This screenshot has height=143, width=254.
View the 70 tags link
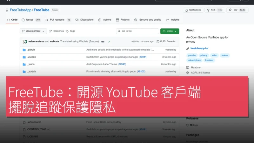(x=192, y=125)
